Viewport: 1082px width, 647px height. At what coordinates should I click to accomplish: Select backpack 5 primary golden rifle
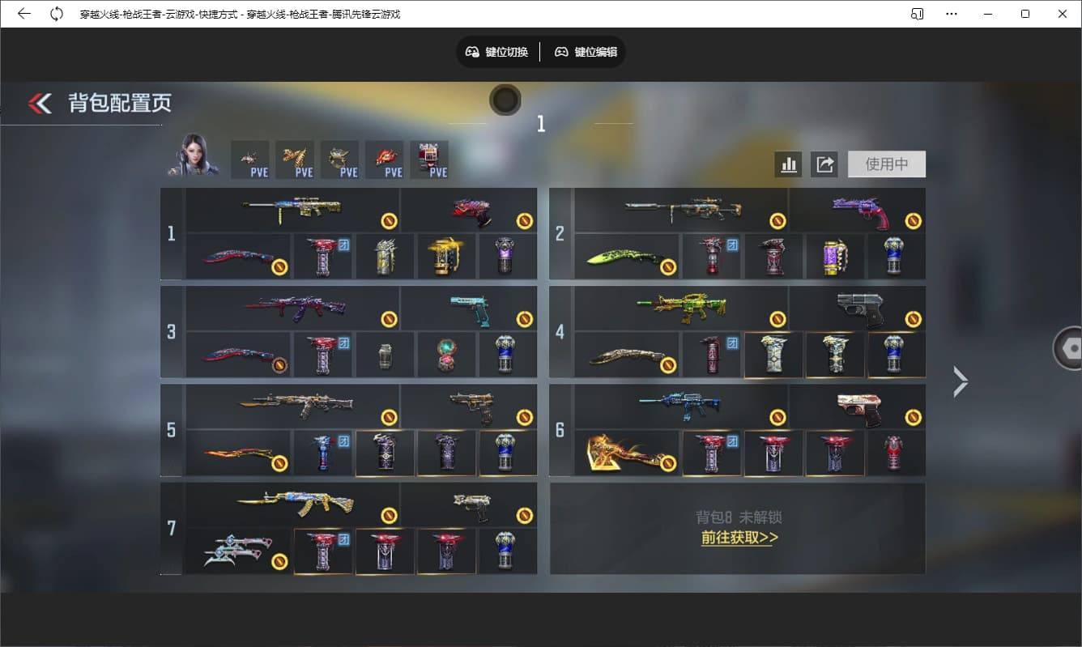[292, 407]
